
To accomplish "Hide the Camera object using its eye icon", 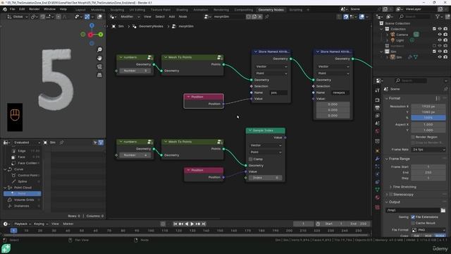I will tap(440, 35).
